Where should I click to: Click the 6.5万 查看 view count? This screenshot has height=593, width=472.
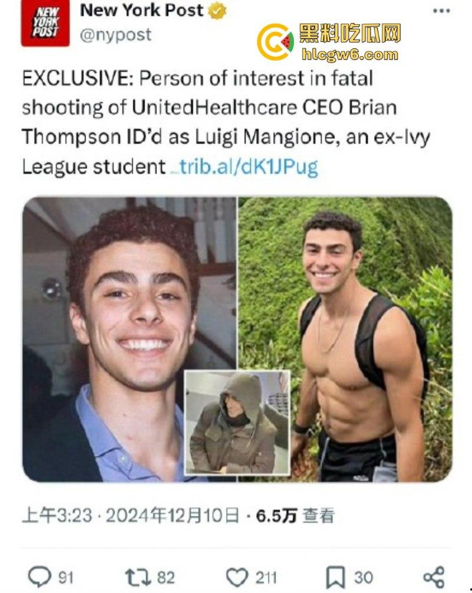coord(296,515)
